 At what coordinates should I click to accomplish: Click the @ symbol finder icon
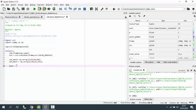(28, 9)
